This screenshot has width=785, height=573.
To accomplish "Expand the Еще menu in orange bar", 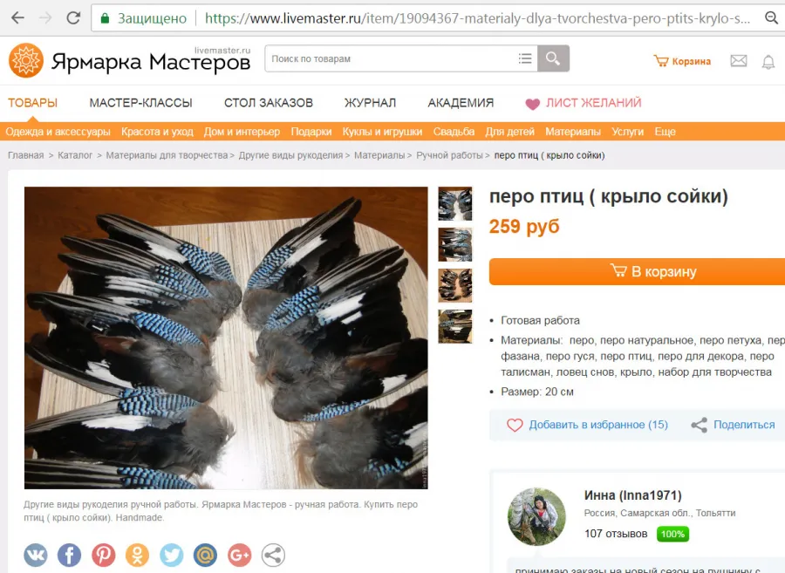I will click(x=665, y=132).
